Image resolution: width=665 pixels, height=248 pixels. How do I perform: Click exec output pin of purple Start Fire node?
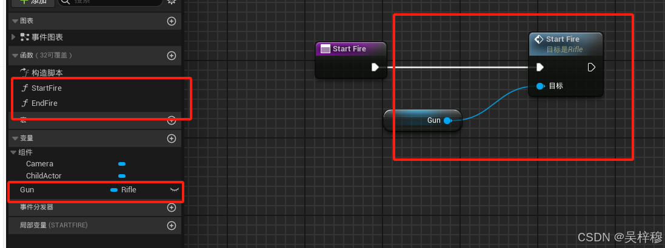[375, 67]
